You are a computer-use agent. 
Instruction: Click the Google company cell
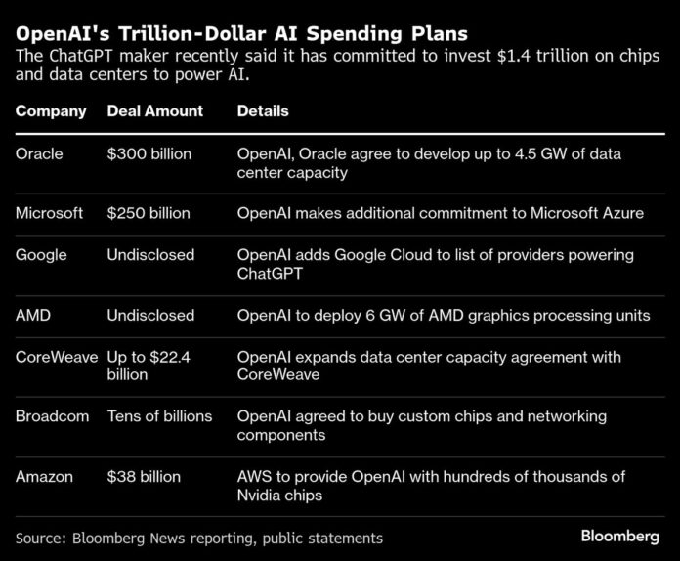(x=41, y=255)
